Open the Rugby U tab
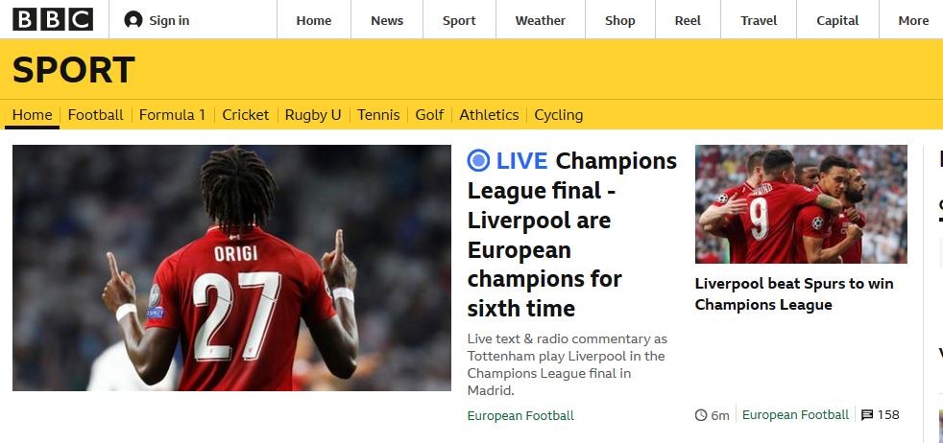Image resolution: width=943 pixels, height=443 pixels. point(313,115)
